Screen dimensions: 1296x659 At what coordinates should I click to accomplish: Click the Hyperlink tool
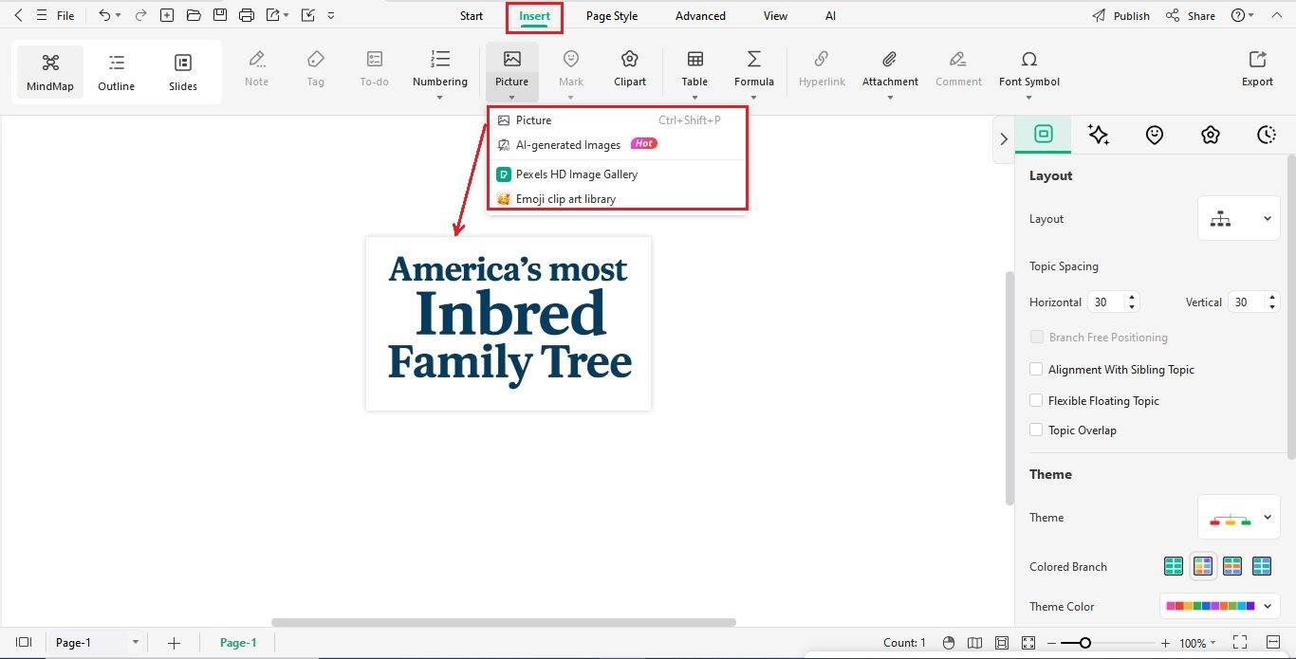pyautogui.click(x=822, y=69)
